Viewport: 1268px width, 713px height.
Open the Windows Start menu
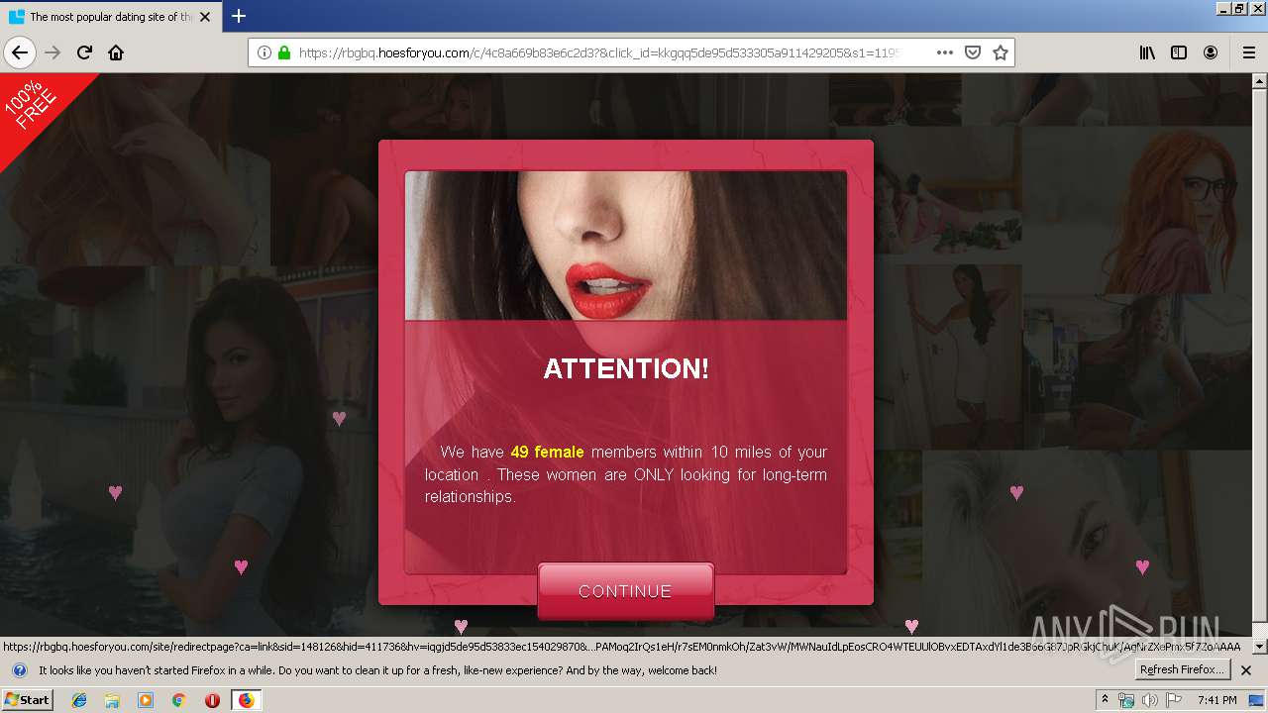click(27, 699)
